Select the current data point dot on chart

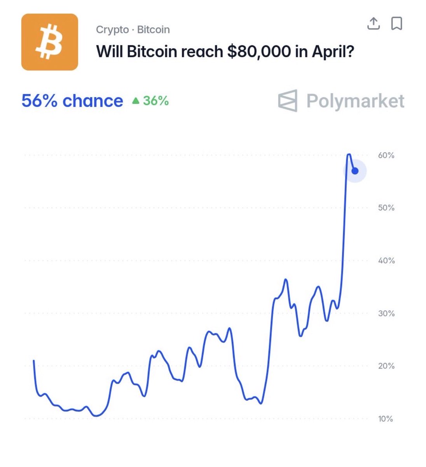point(354,171)
